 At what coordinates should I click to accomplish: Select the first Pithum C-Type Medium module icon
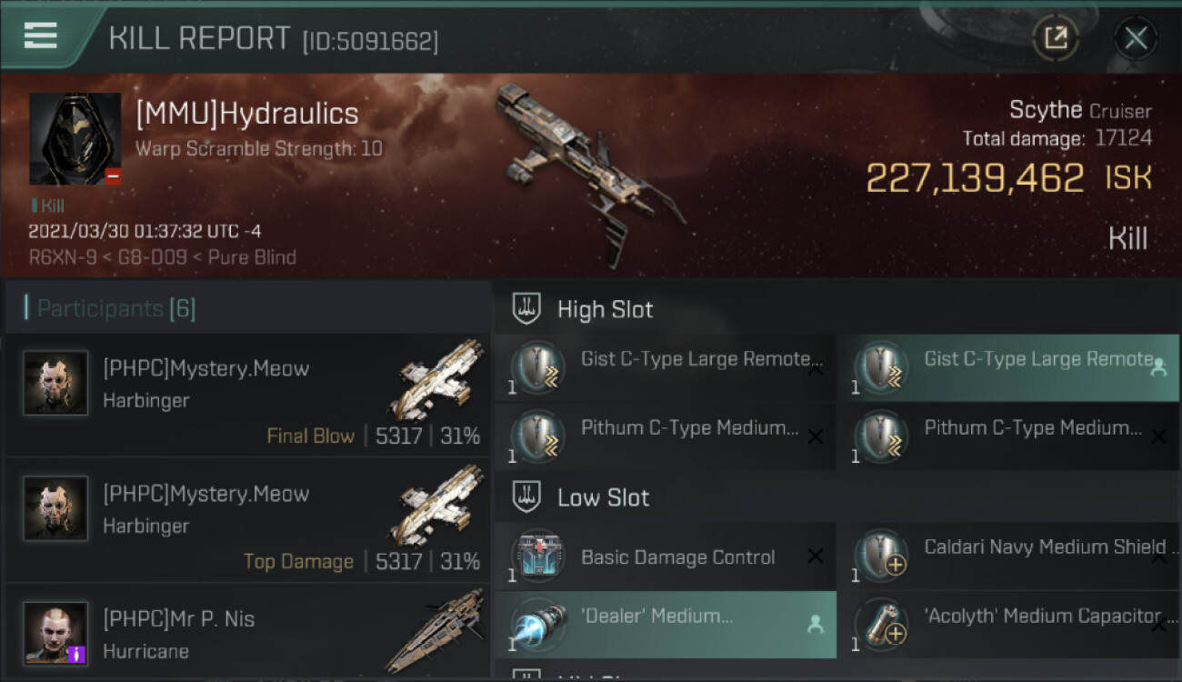537,436
